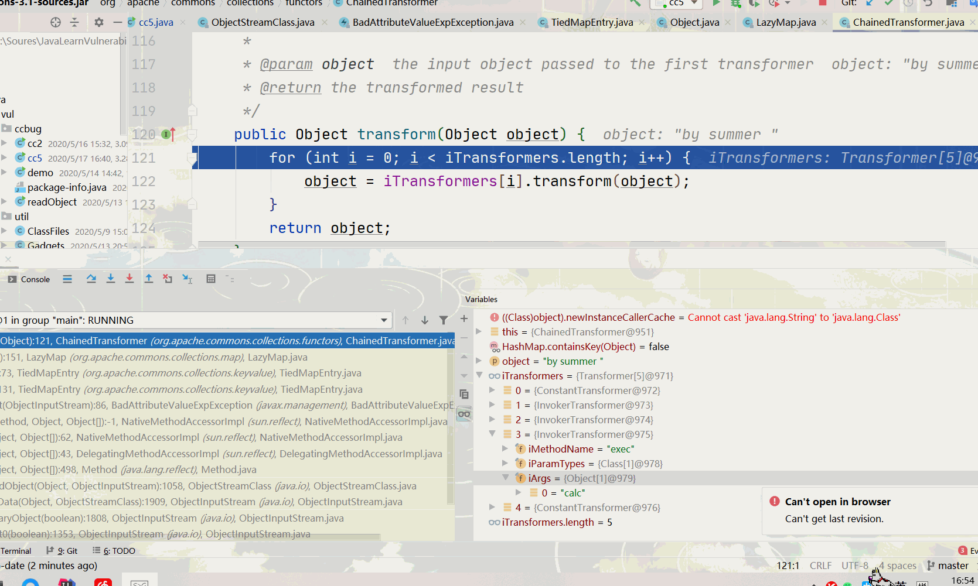978x586 pixels.
Task: Expand the 'this' ChainedTransformer variable
Action: point(479,331)
